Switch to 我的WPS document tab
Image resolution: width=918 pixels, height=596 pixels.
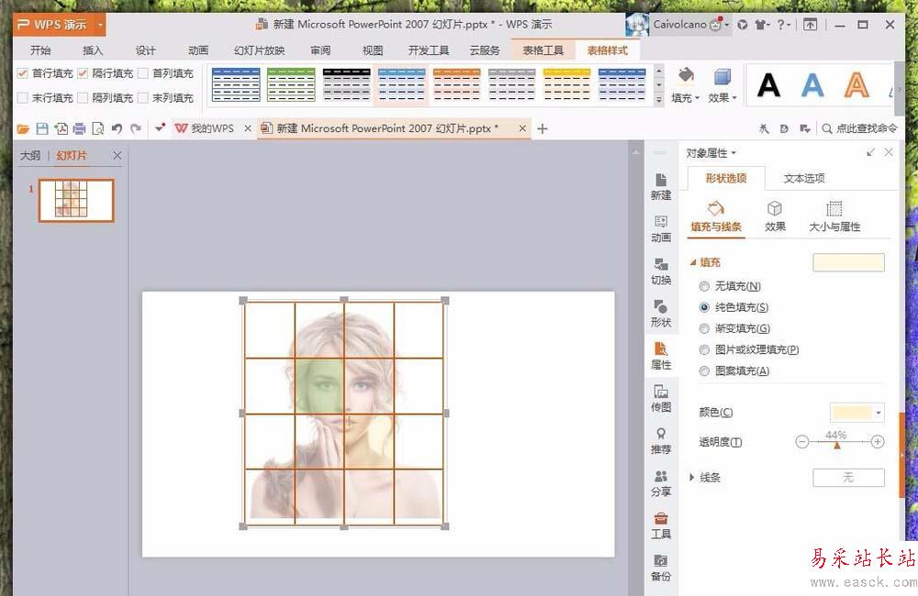[x=212, y=128]
